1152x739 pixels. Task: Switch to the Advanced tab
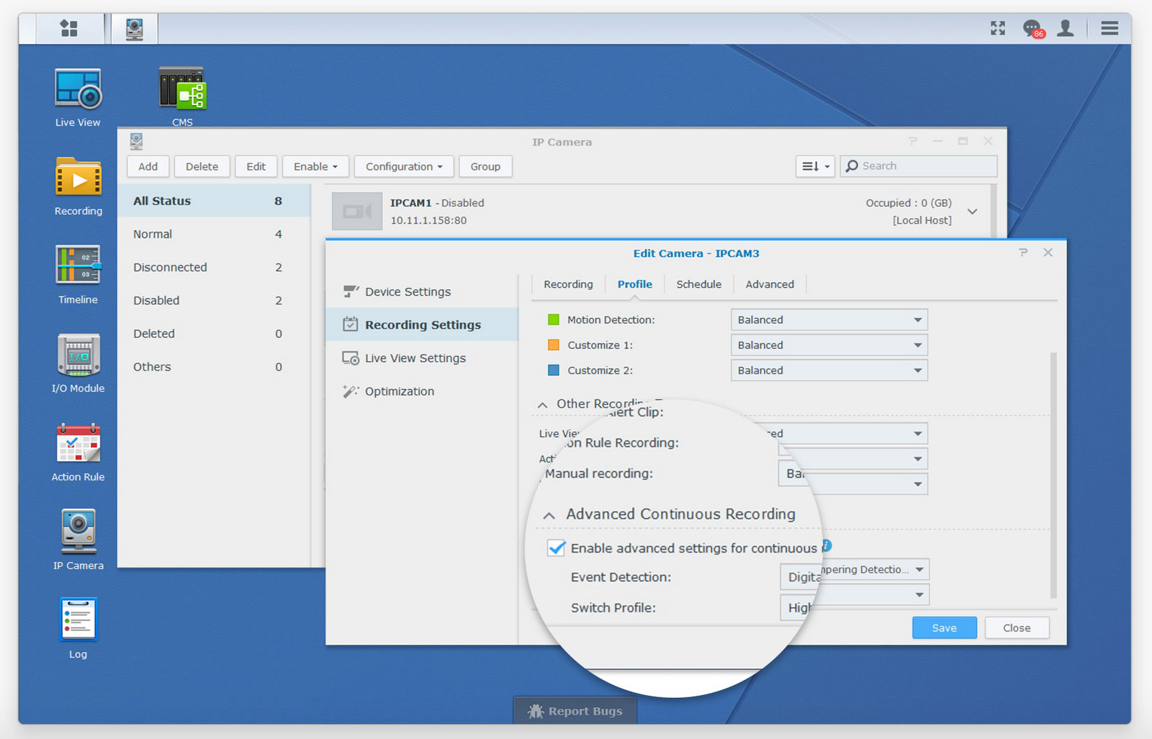(x=770, y=284)
